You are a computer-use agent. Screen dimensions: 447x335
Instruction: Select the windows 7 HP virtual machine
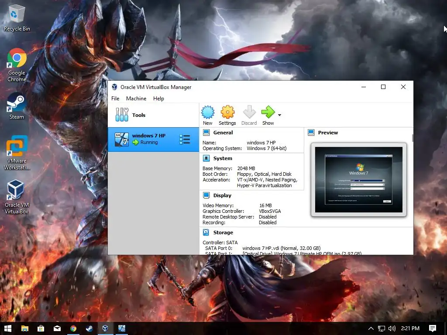(153, 139)
